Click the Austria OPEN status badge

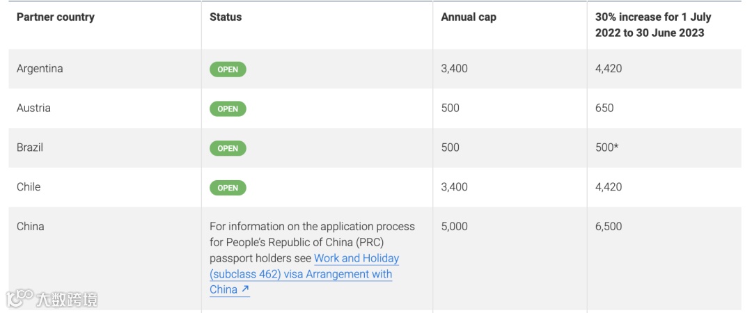tap(228, 109)
